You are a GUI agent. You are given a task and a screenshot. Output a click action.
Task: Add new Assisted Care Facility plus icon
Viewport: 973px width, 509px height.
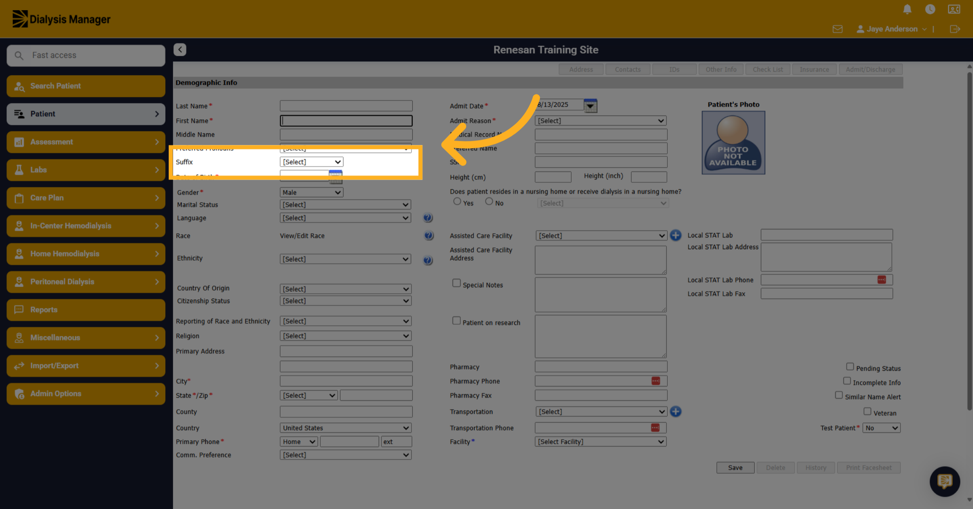pos(675,235)
